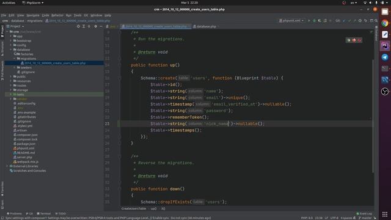391x220 pixels.
Task: Click the Git update project arrow icon
Action: 344,21
